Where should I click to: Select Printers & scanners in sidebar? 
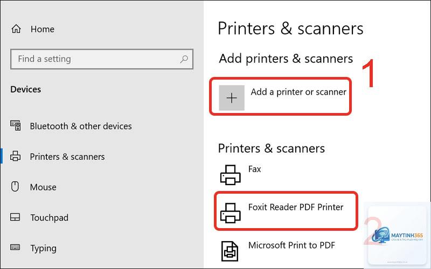(x=67, y=157)
